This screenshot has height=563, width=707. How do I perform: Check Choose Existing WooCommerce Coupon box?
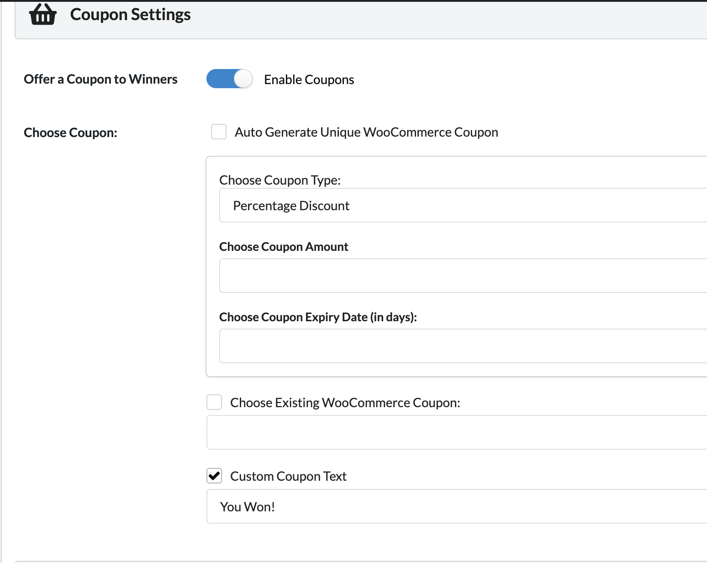coord(214,402)
